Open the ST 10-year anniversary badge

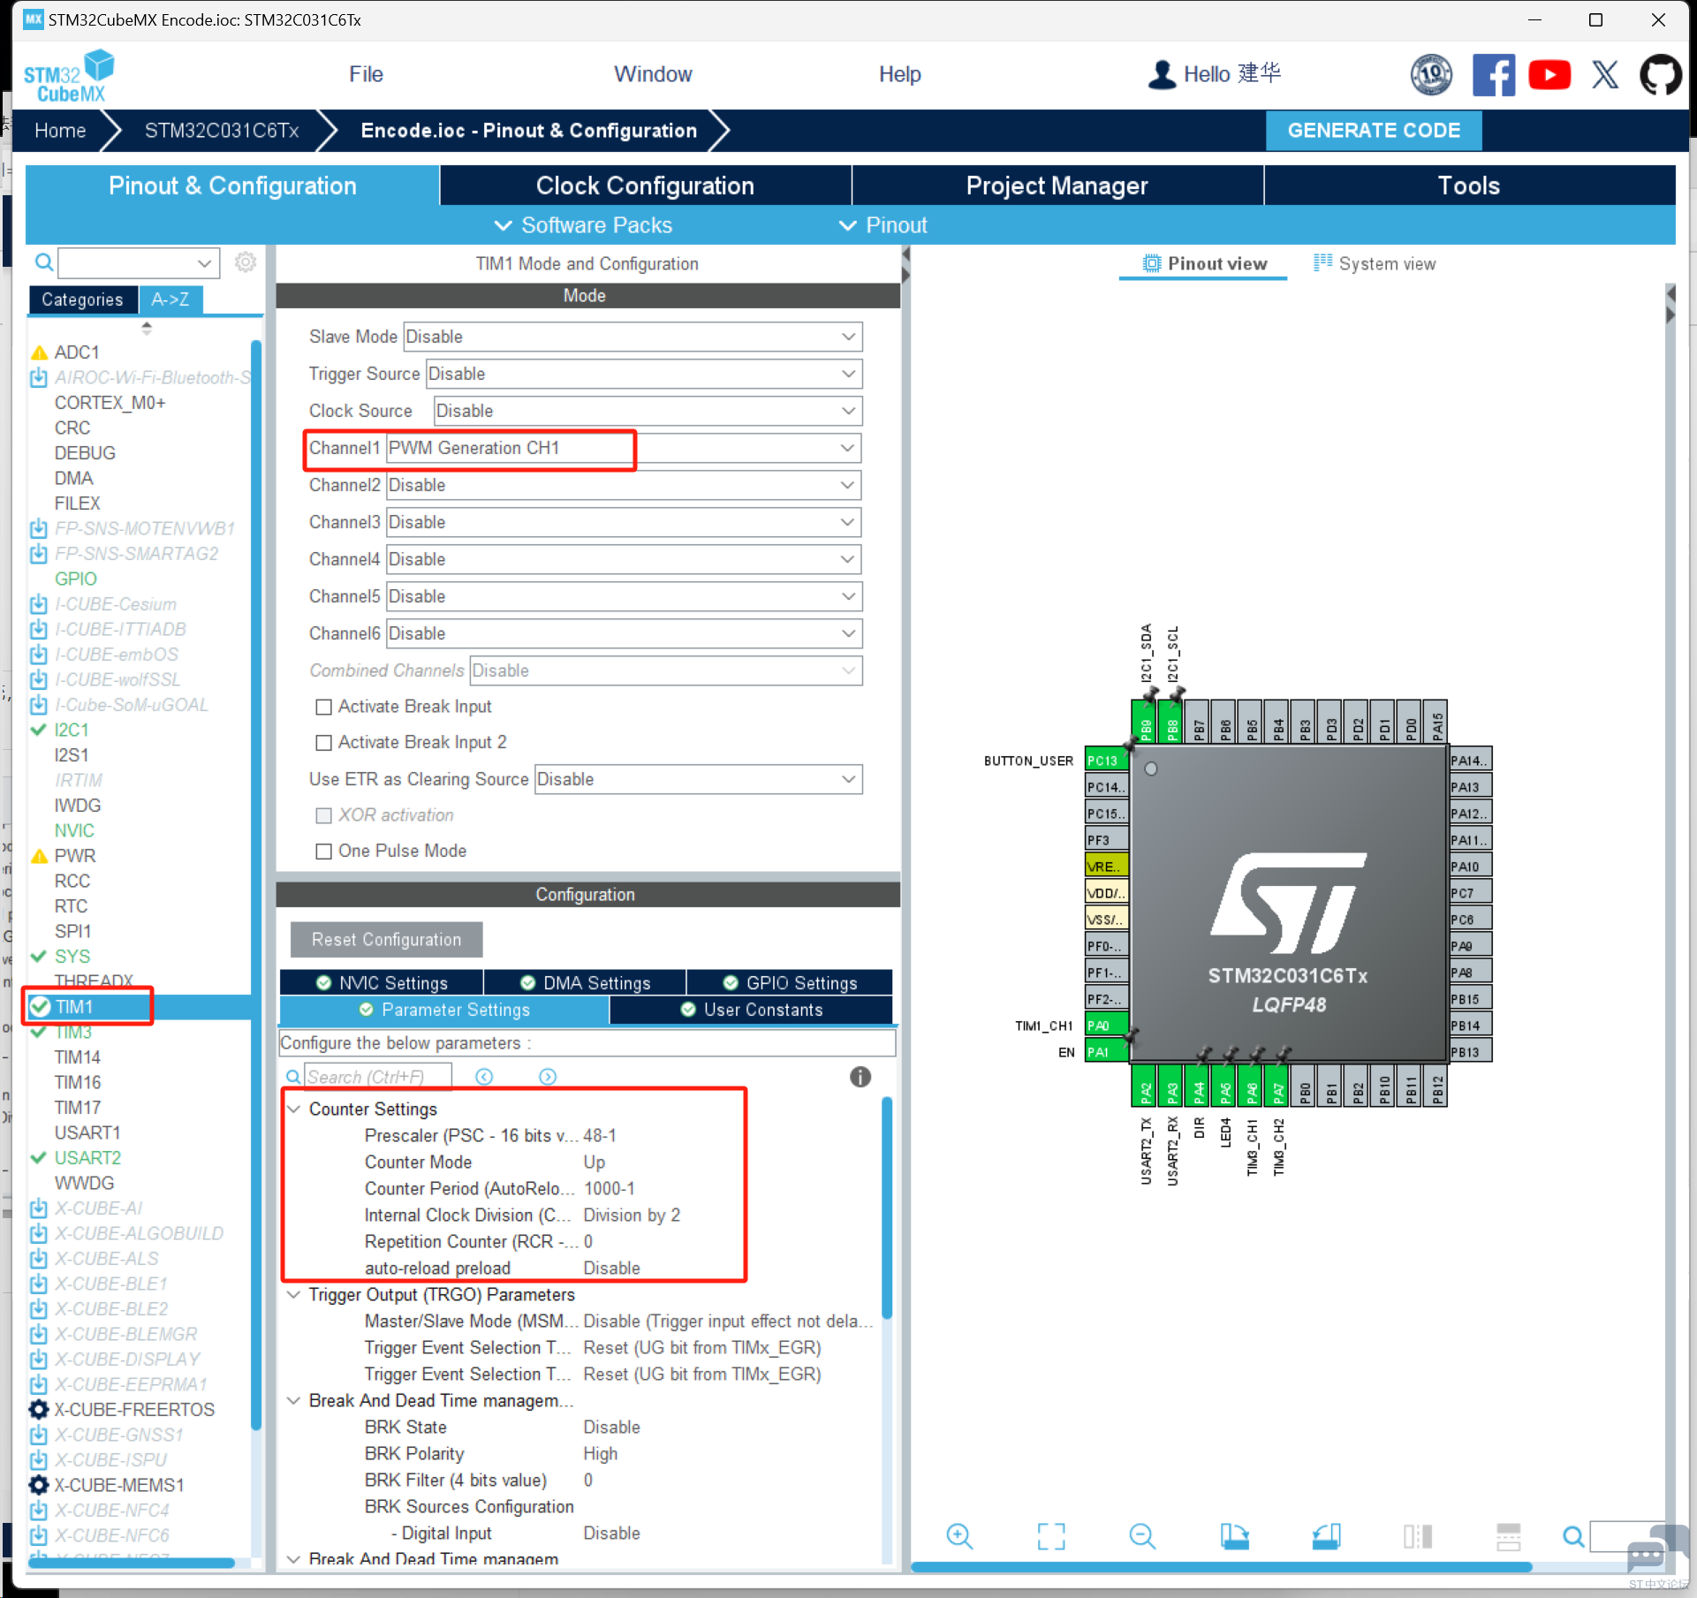tap(1431, 74)
